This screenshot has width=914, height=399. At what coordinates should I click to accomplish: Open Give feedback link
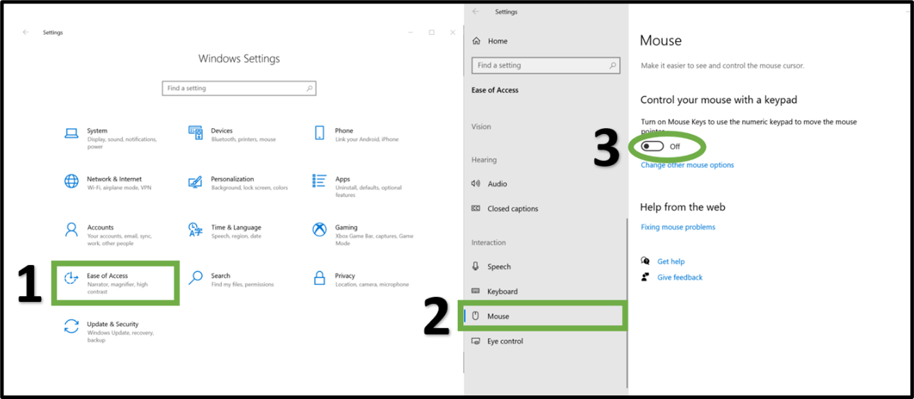(680, 277)
